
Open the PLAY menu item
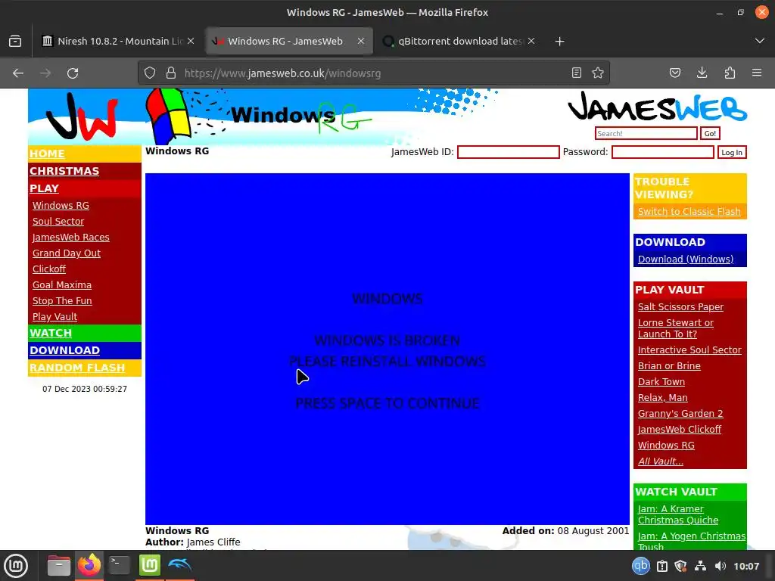[44, 188]
